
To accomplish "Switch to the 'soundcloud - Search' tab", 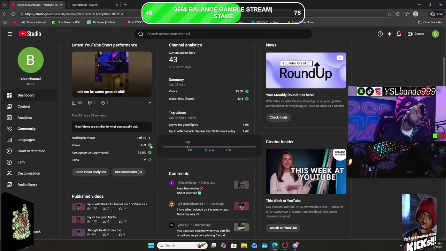I will (92, 5).
